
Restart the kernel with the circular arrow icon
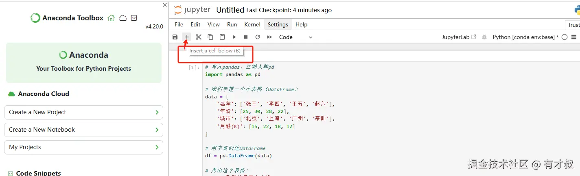(x=258, y=37)
